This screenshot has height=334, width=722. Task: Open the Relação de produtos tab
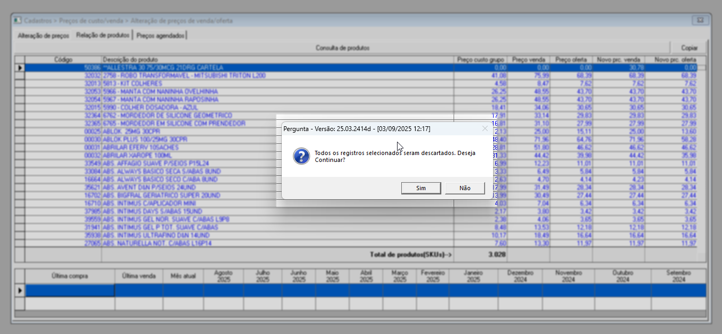[103, 35]
